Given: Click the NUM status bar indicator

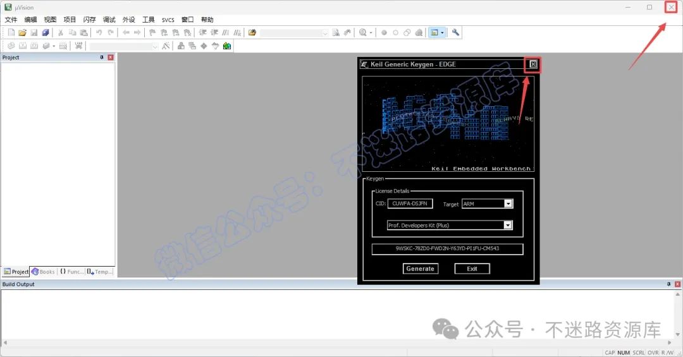Looking at the screenshot, I should (x=624, y=353).
